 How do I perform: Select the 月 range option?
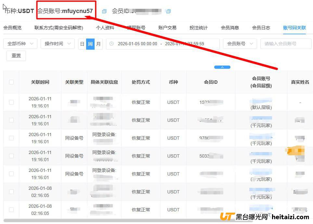[x=98, y=44]
